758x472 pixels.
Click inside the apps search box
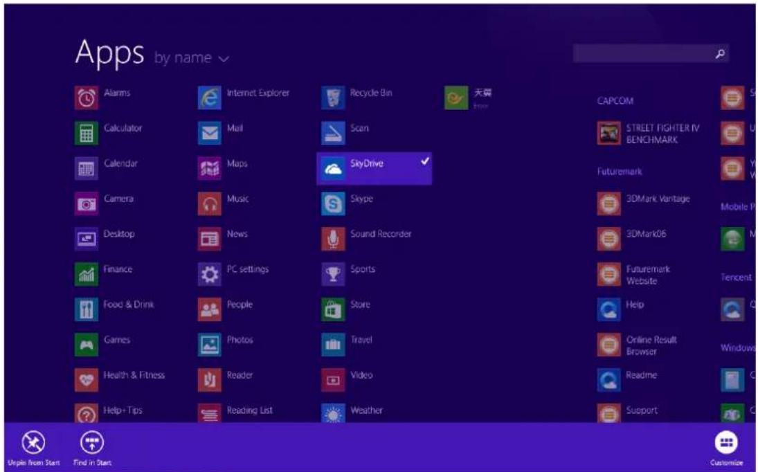click(x=651, y=53)
